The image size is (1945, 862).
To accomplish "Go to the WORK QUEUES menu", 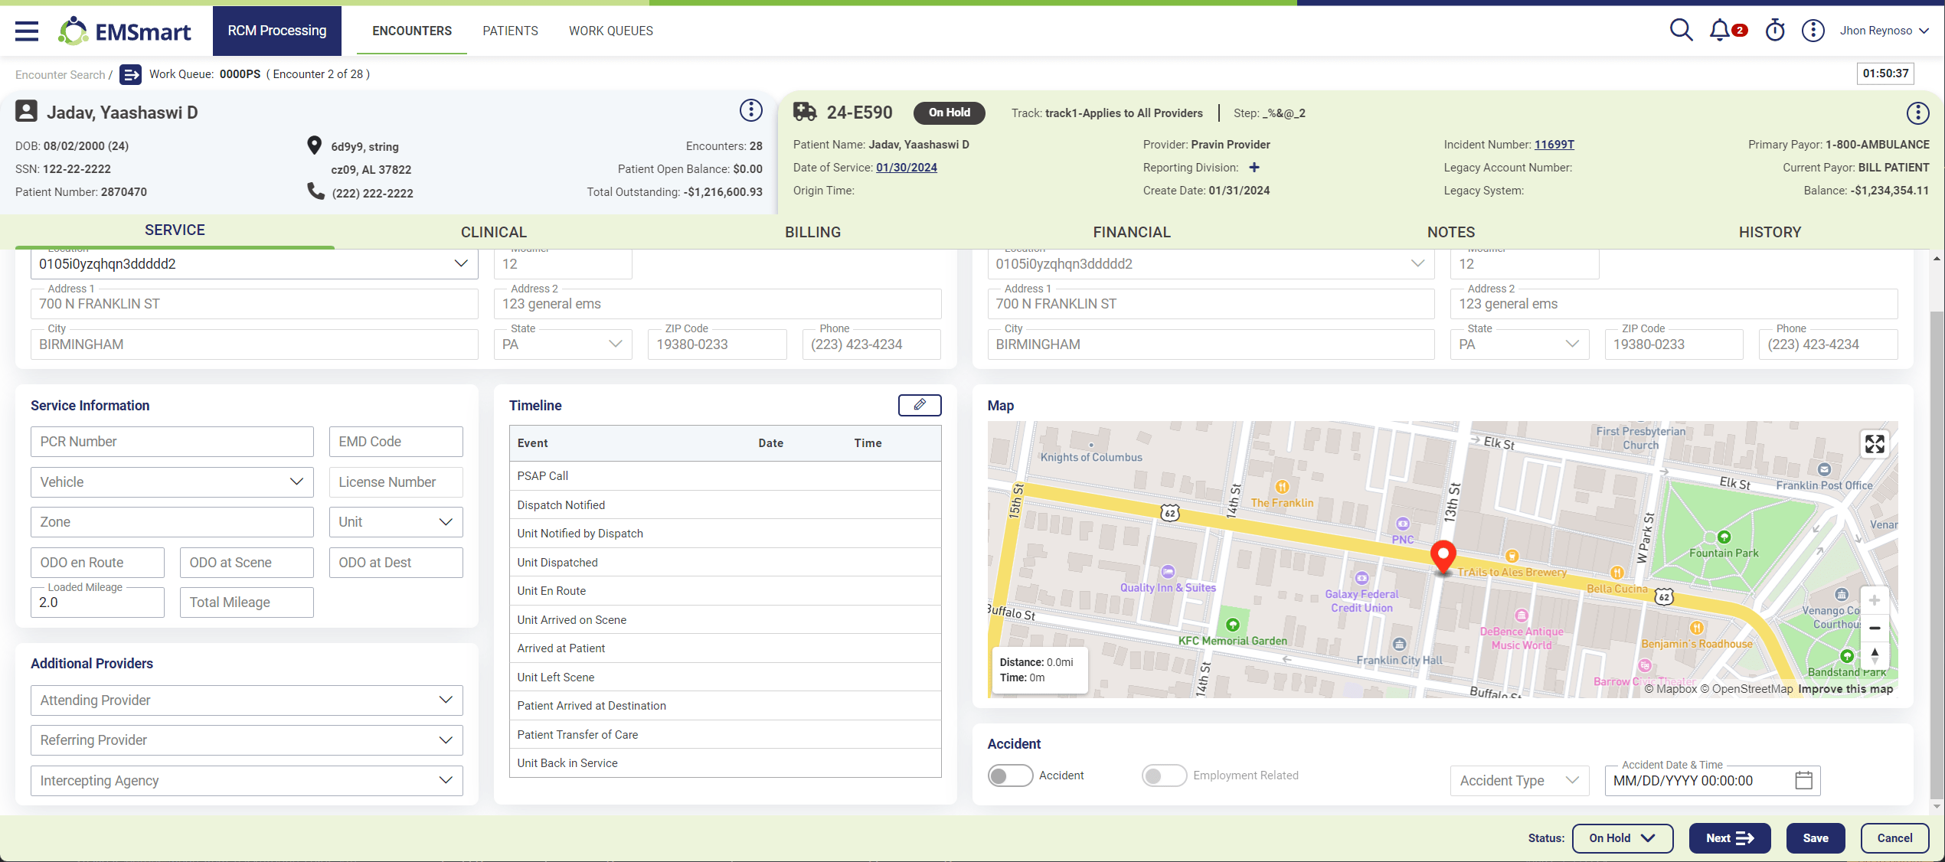I will (611, 31).
